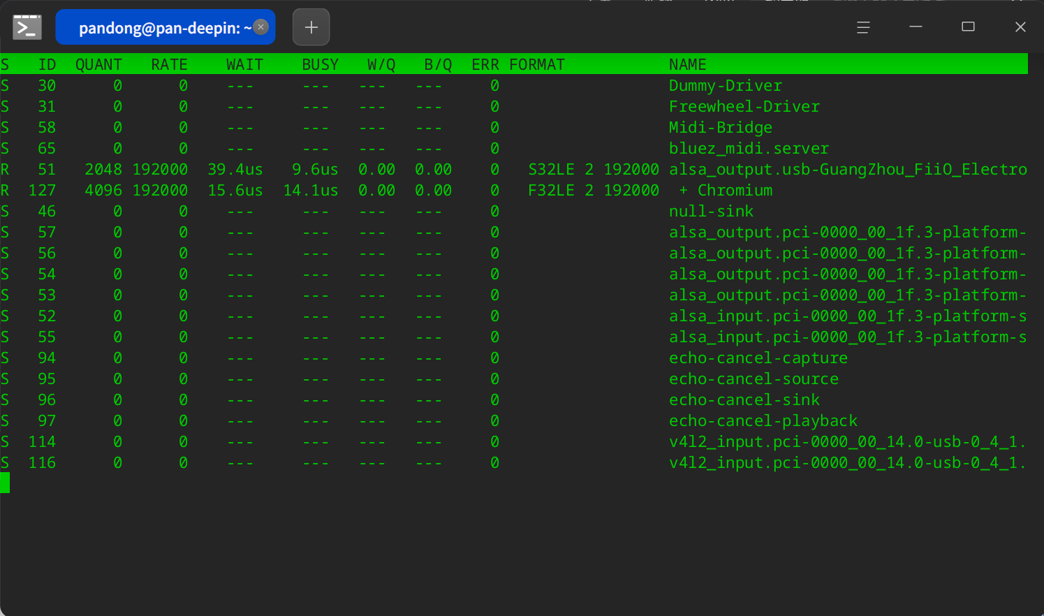Click the 9.6us busy value
The width and height of the screenshot is (1044, 616).
[315, 169]
